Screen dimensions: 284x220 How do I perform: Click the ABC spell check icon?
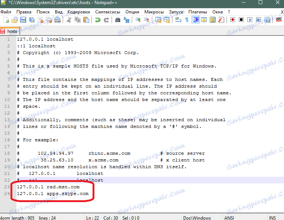tap(279, 20)
